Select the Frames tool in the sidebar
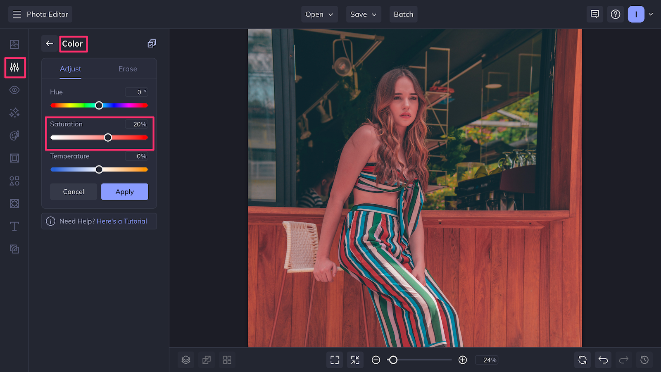Viewport: 661px width, 372px height. pos(14,158)
